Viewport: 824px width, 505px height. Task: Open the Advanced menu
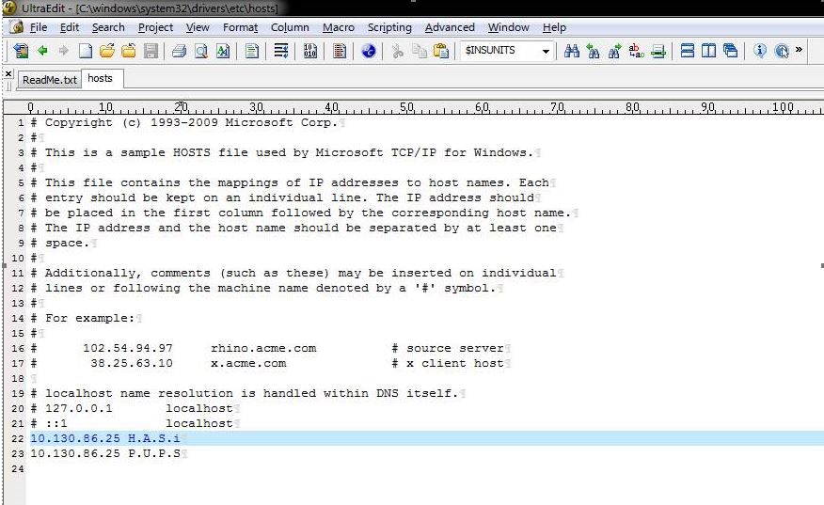[450, 27]
